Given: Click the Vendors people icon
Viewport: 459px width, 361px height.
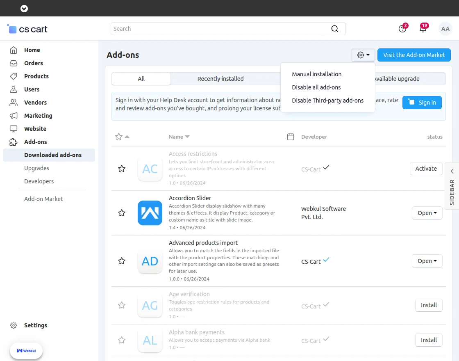Looking at the screenshot, I should point(14,103).
